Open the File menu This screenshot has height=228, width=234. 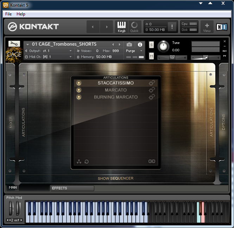click(x=8, y=14)
